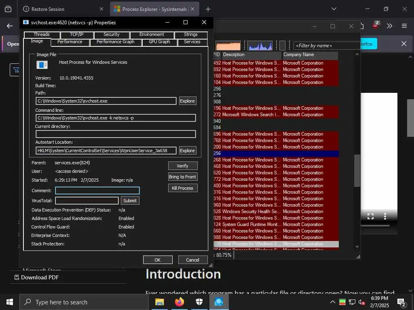Open Windows Security shield in taskbar
The height and width of the screenshot is (310, 414).
(x=199, y=302)
